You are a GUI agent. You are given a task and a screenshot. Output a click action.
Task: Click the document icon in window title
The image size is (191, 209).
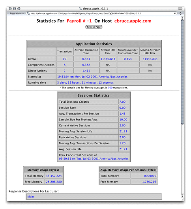[81, 9]
